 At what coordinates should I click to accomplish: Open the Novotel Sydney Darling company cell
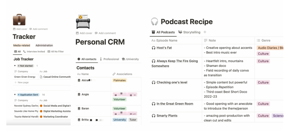tap(26, 106)
